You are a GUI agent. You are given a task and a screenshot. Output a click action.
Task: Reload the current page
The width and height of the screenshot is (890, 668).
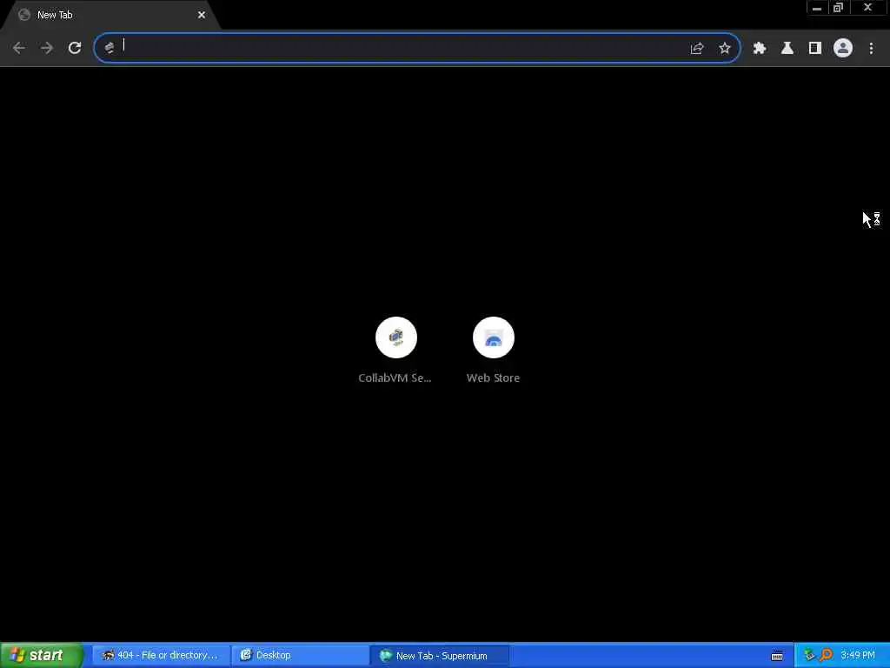[75, 48]
